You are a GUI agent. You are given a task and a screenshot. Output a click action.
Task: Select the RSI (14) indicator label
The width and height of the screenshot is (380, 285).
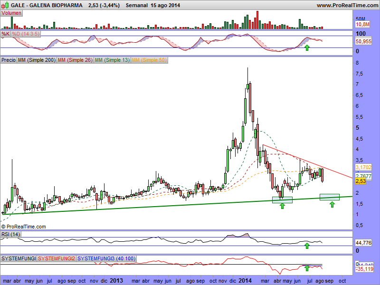10,234
